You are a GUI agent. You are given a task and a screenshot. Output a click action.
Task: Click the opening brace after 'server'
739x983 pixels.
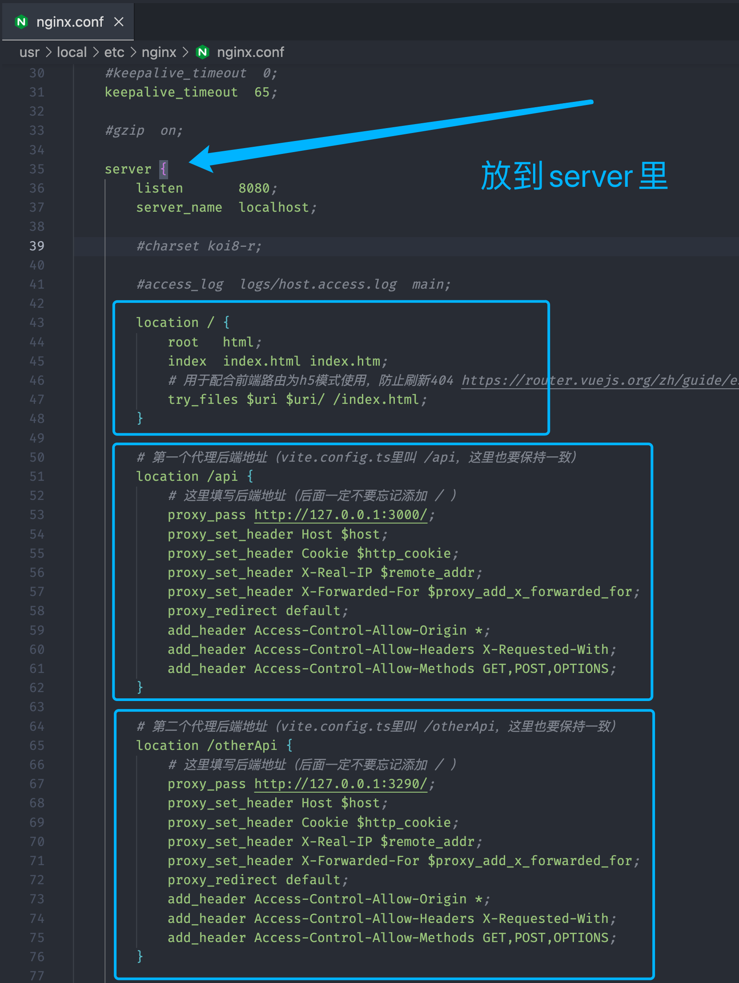(164, 169)
